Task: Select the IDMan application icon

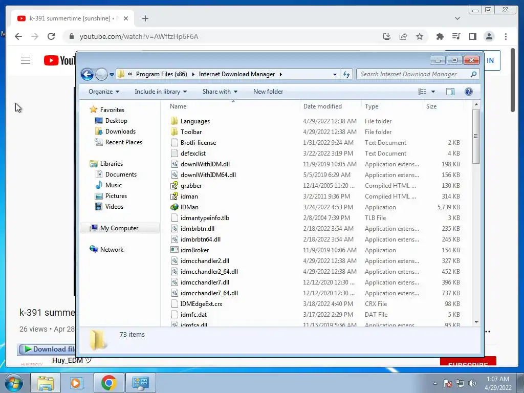Action: 174,207
